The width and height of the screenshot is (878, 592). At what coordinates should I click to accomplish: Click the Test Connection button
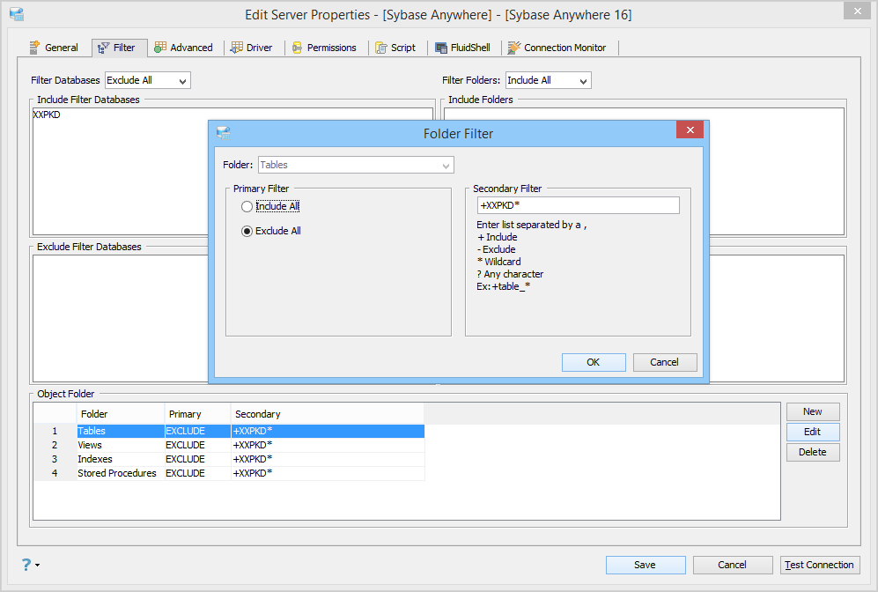[x=820, y=565]
